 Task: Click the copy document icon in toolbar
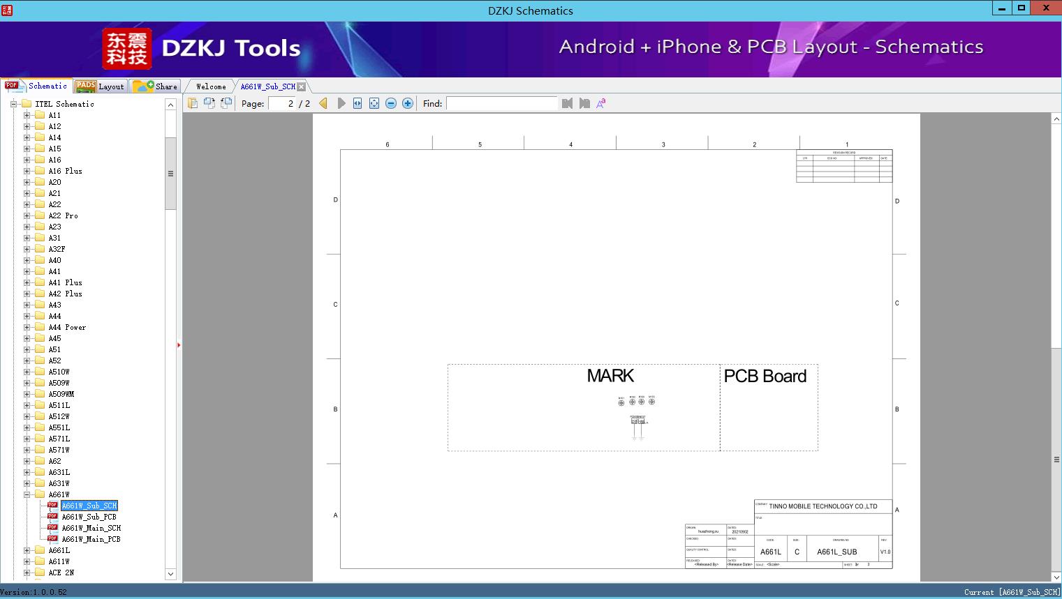193,103
